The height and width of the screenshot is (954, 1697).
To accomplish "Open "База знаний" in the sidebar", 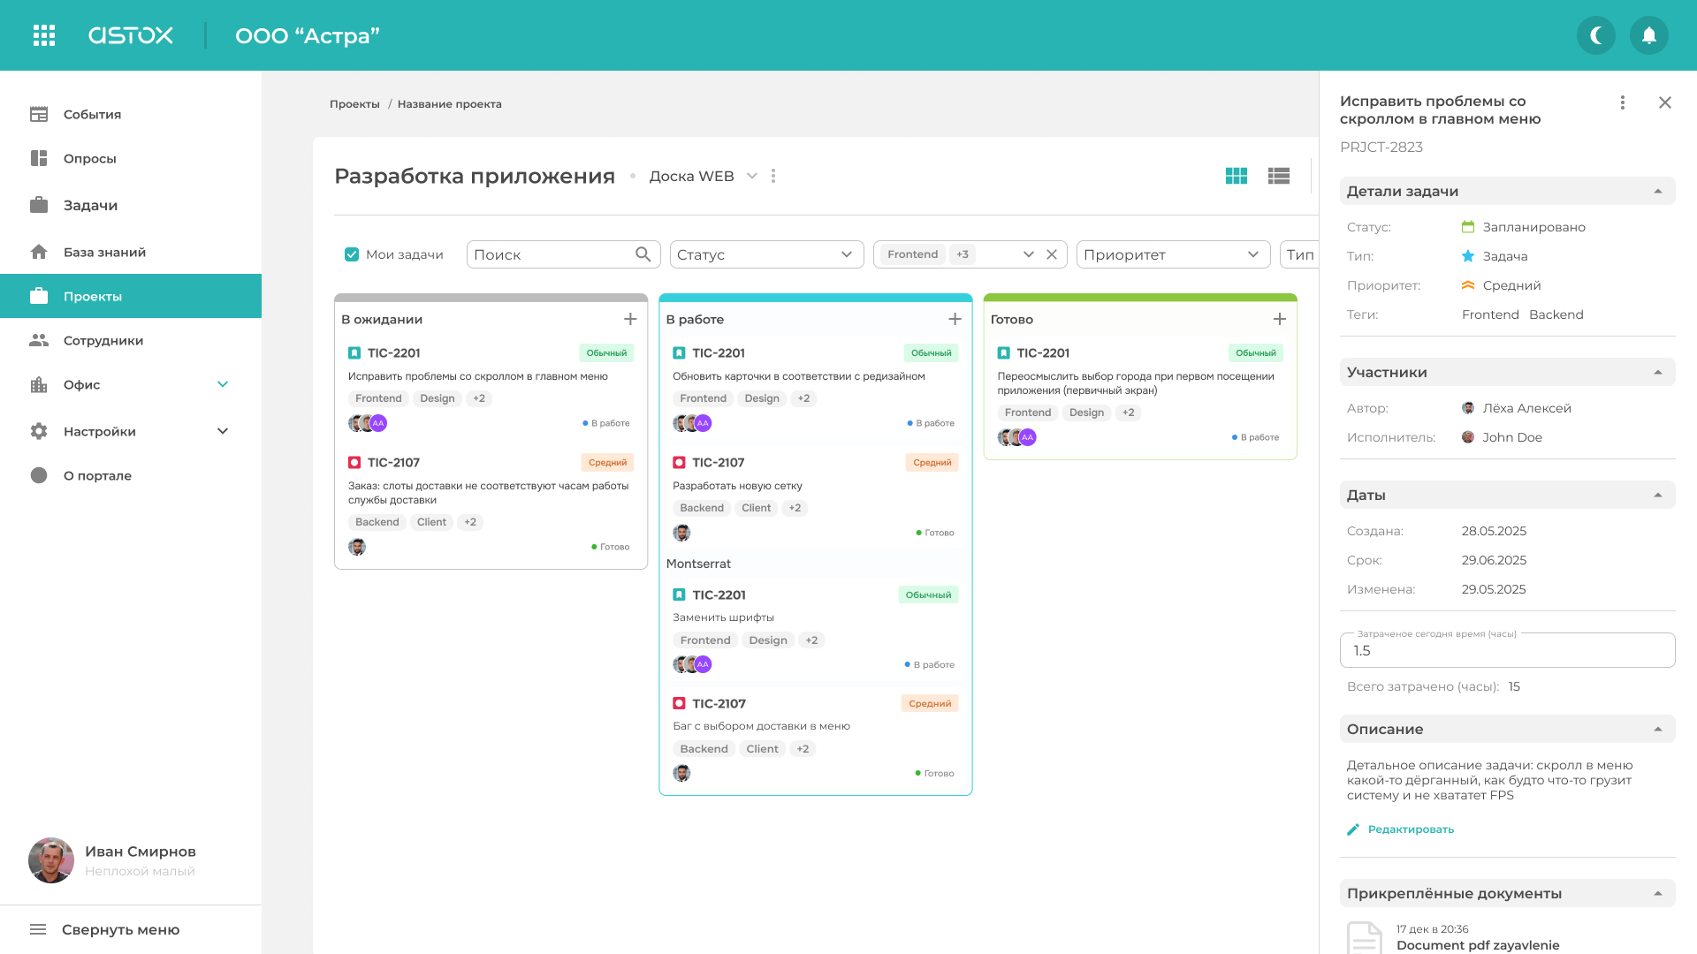I will pos(104,252).
